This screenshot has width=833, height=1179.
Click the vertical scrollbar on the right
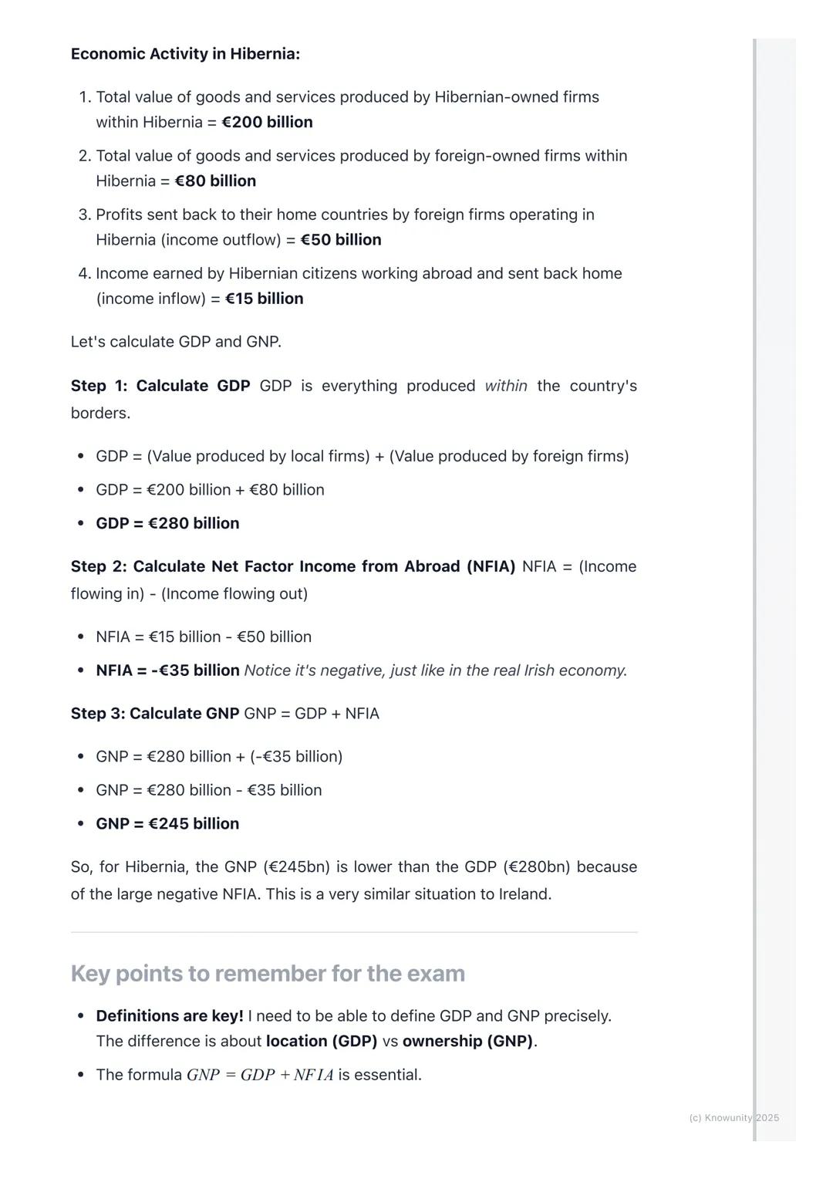(x=755, y=586)
